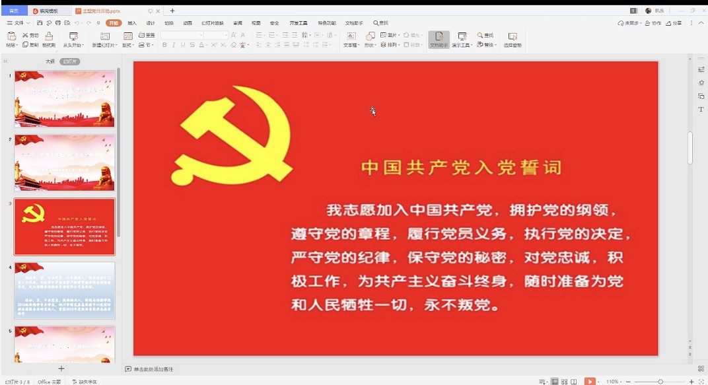Open the Arrange (排列) dropdown
The height and width of the screenshot is (385, 708).
(x=390, y=45)
